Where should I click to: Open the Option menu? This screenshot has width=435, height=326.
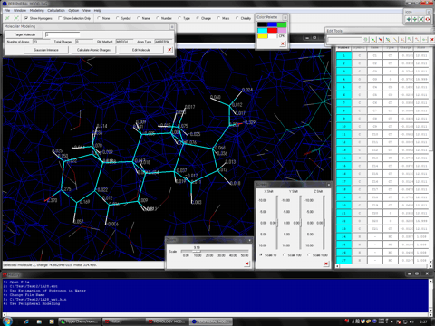73,11
